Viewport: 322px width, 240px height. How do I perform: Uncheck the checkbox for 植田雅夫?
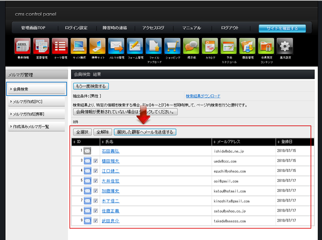96,161
